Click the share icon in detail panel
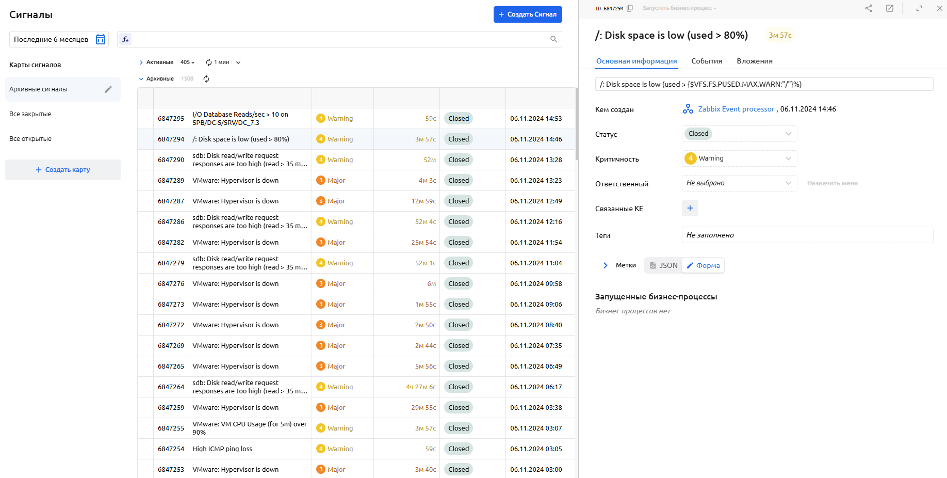Screen dimensions: 947x478 pos(869,8)
